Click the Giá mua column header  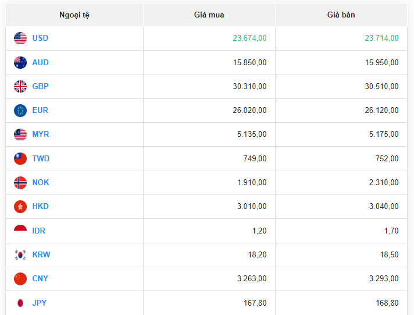pyautogui.click(x=209, y=15)
